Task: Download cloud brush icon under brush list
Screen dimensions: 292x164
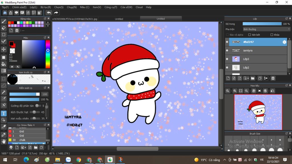Action: click(11, 147)
